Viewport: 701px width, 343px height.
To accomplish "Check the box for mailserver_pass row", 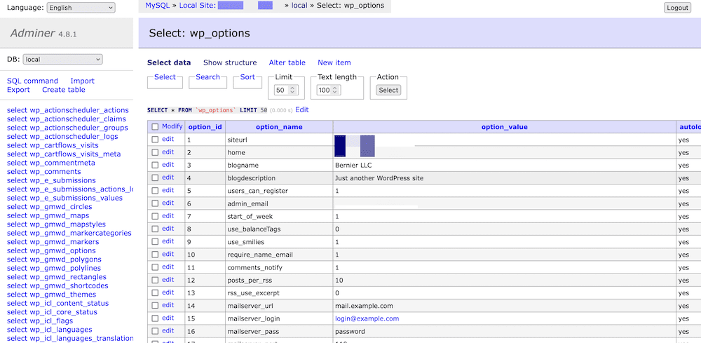I will [155, 331].
